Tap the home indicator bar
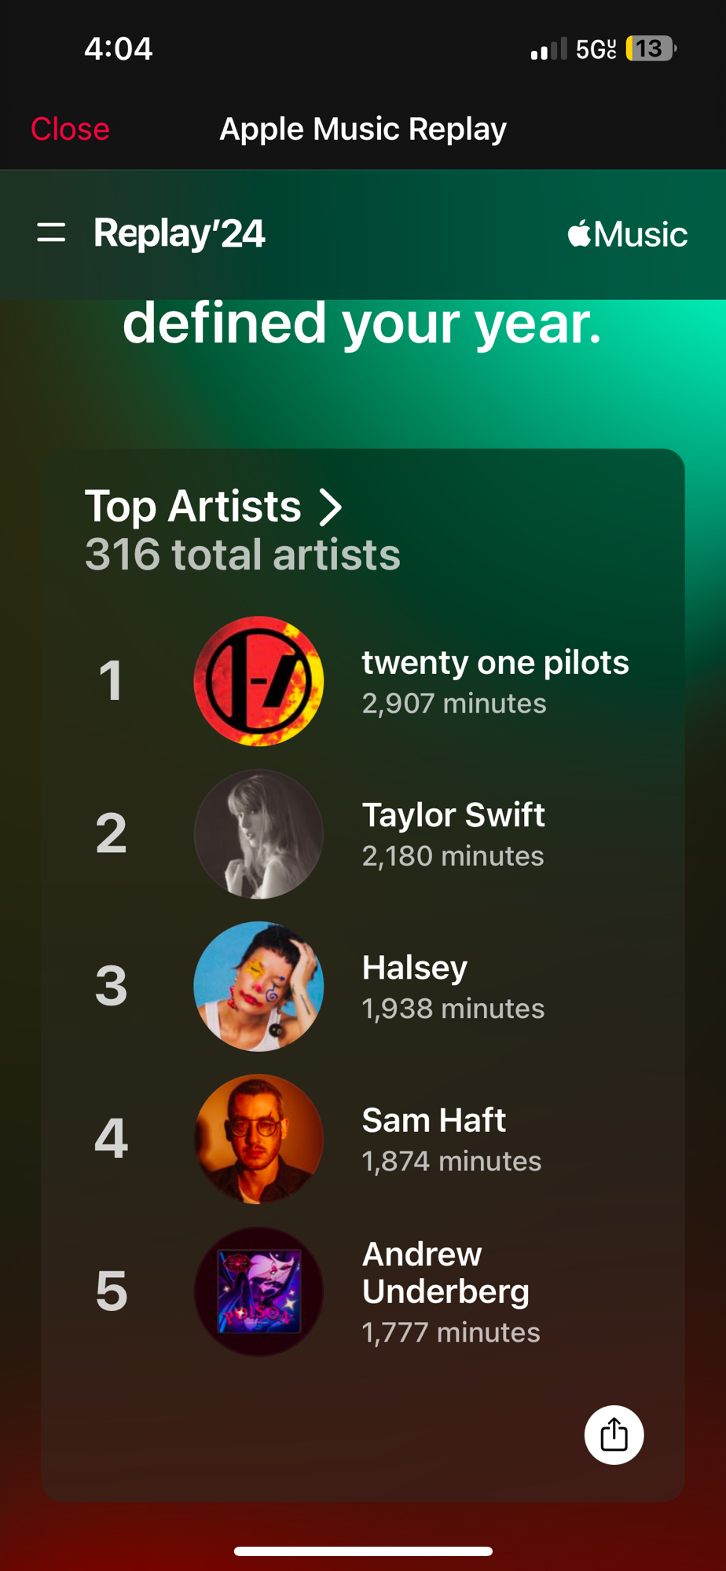The height and width of the screenshot is (1571, 726). tap(363, 1551)
